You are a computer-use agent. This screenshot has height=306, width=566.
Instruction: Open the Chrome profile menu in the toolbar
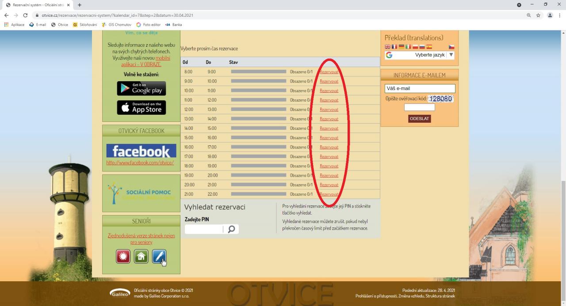click(550, 15)
